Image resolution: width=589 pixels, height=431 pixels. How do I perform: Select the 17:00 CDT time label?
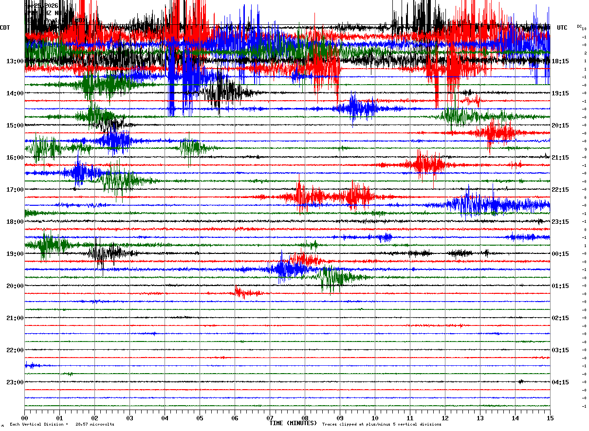coord(15,190)
